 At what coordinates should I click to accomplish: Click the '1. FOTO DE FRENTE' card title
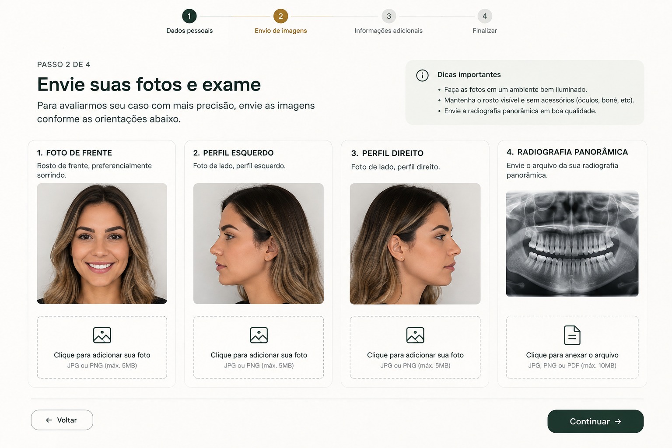(x=74, y=153)
